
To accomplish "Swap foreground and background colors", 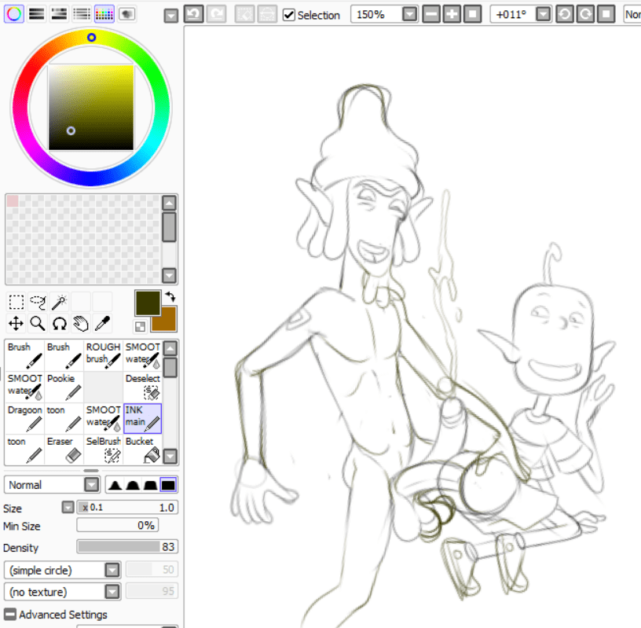I will pyautogui.click(x=170, y=297).
